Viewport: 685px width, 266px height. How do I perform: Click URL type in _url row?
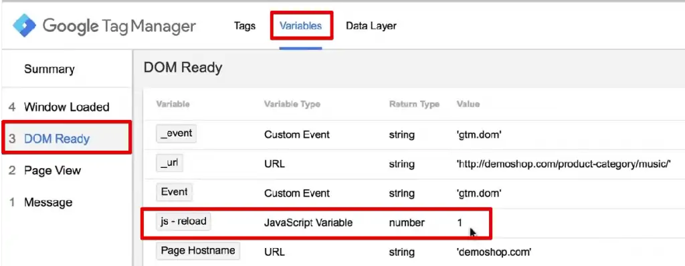tap(274, 164)
